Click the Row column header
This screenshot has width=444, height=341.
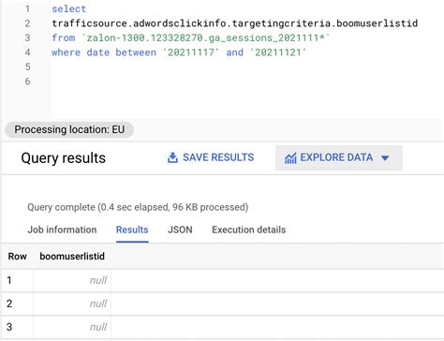[x=17, y=257]
